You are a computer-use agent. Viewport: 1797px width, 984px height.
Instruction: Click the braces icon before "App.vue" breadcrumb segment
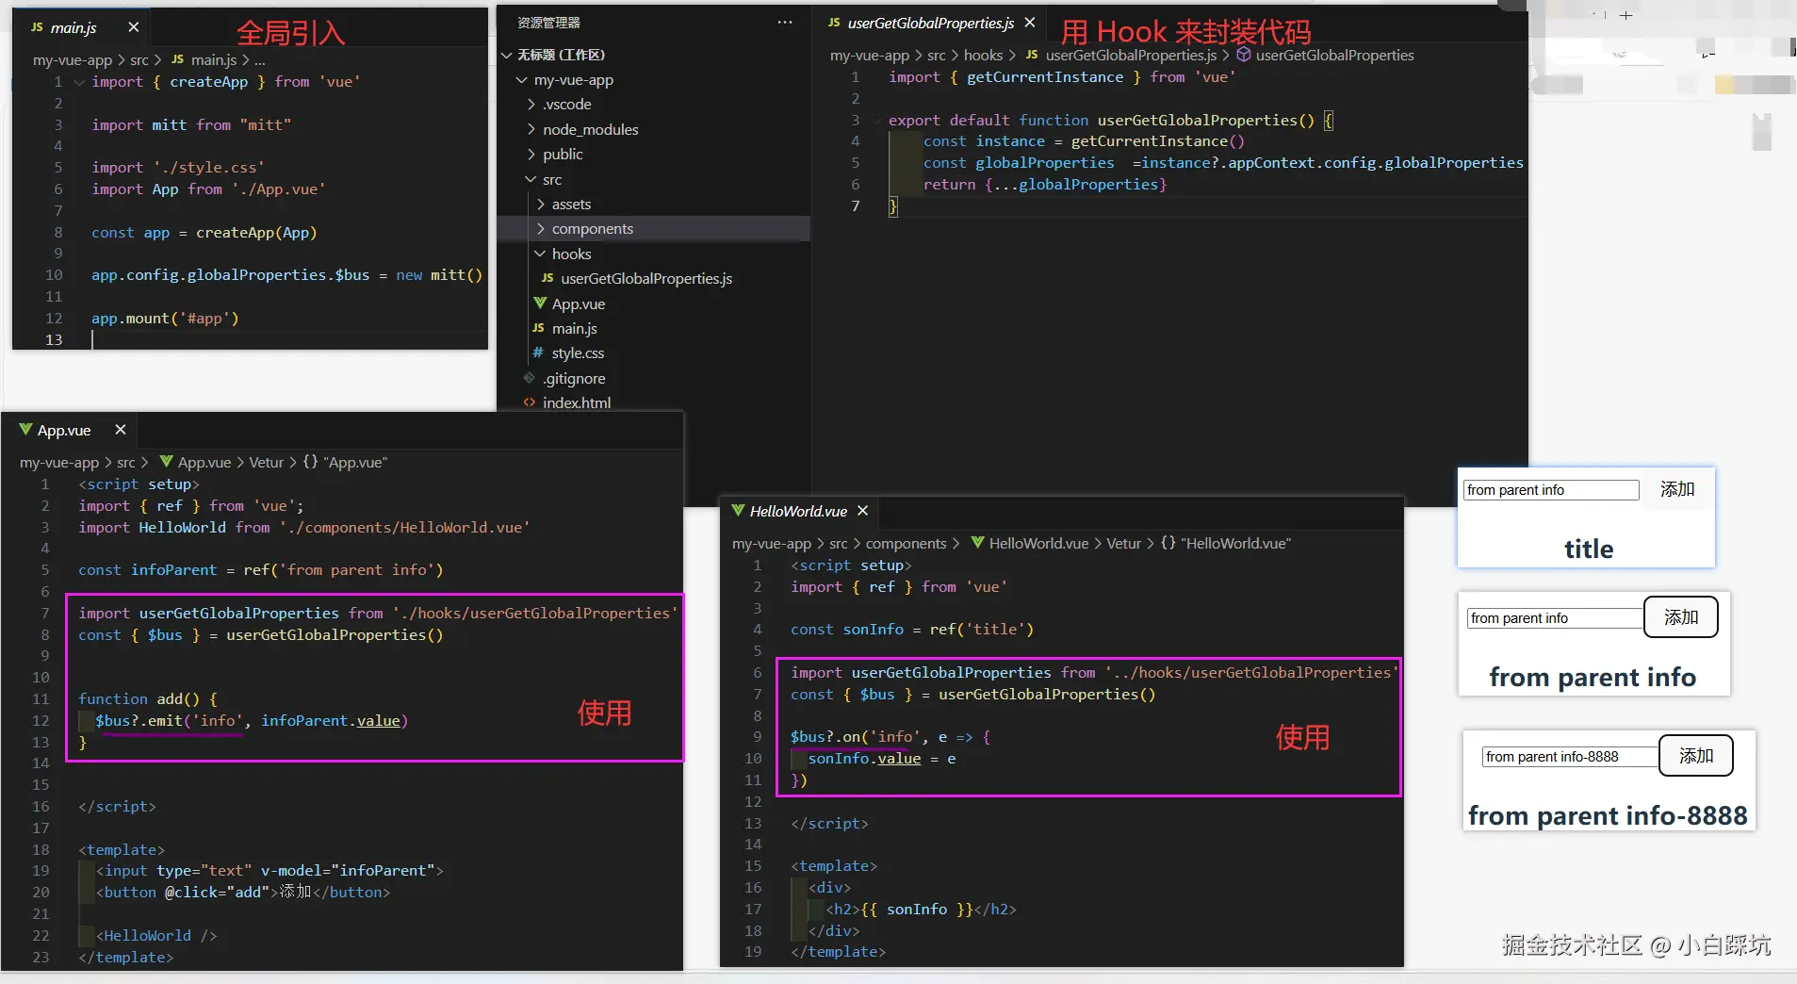pyautogui.click(x=310, y=462)
